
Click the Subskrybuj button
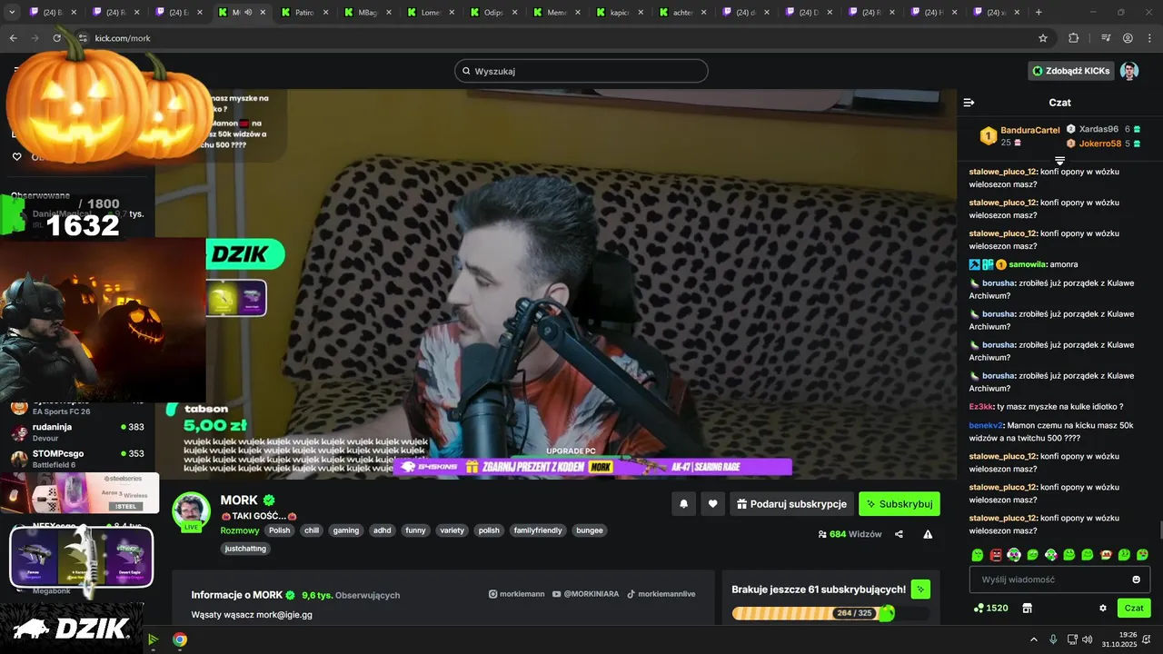coord(900,504)
